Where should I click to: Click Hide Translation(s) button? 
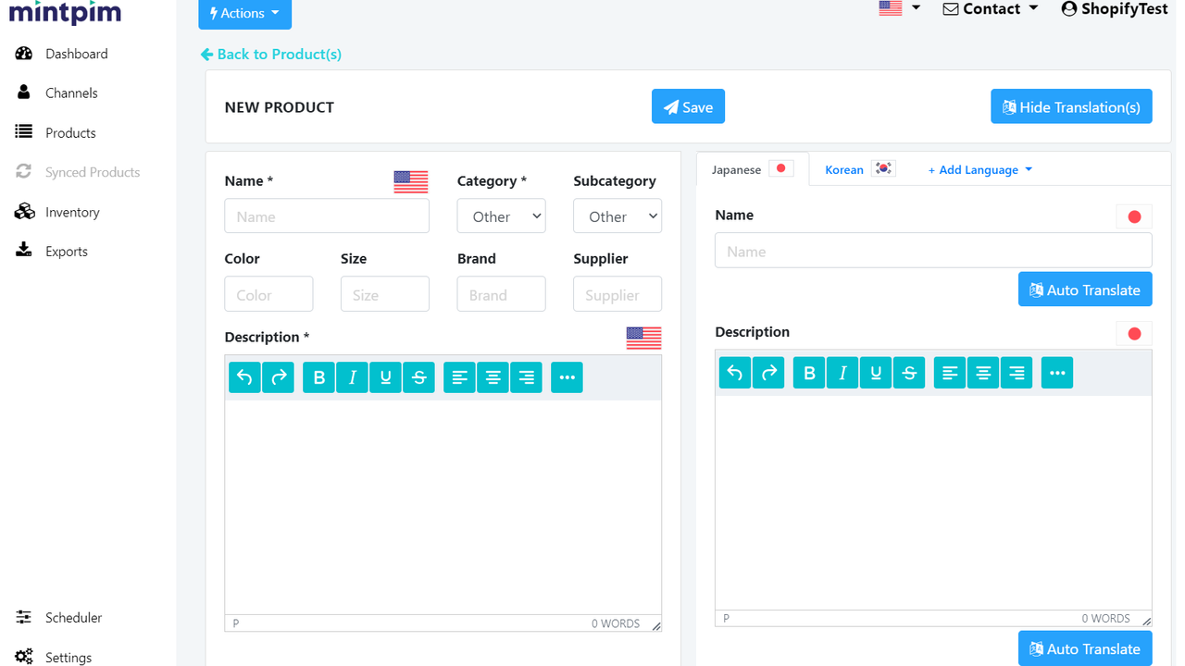tap(1071, 106)
